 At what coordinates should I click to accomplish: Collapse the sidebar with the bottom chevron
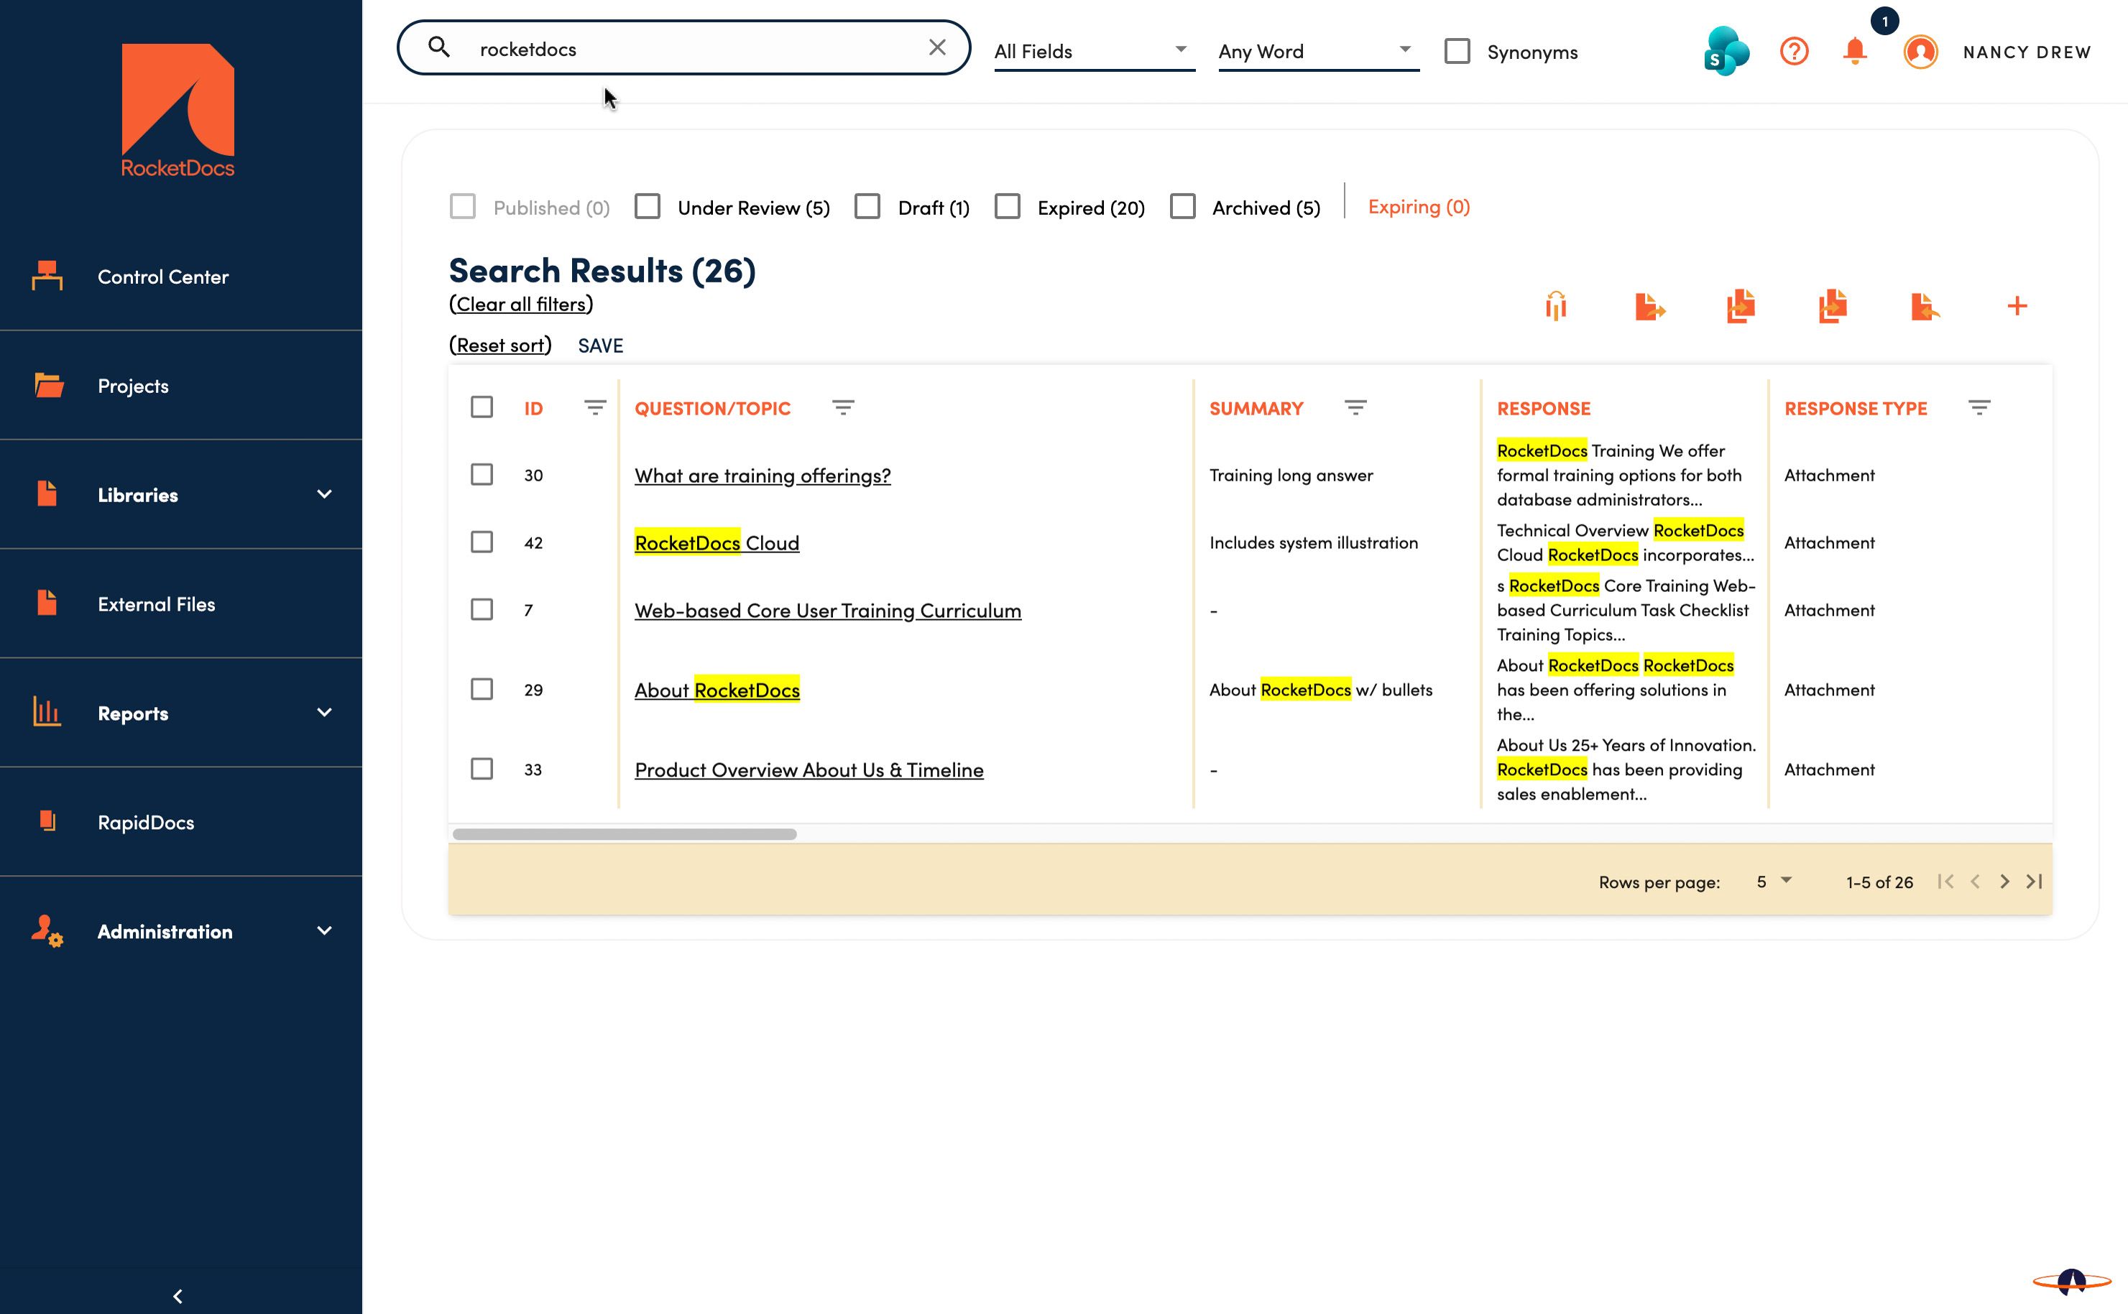pos(178,1296)
